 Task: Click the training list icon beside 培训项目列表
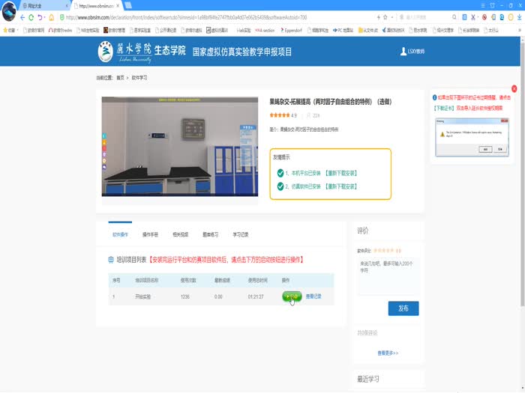point(112,260)
